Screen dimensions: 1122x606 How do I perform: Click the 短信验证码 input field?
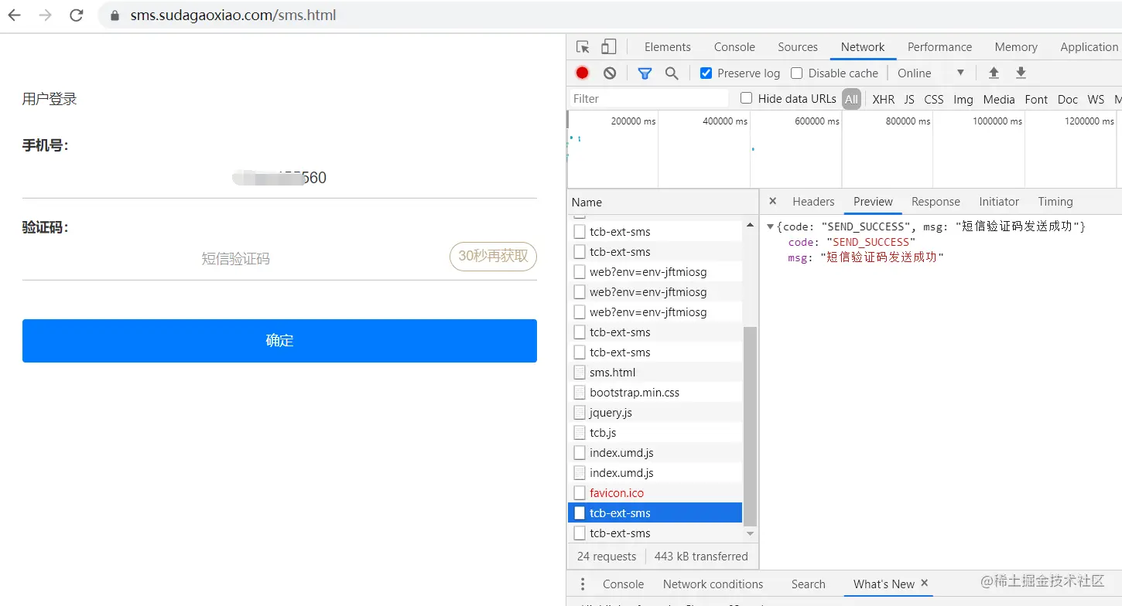coord(235,259)
